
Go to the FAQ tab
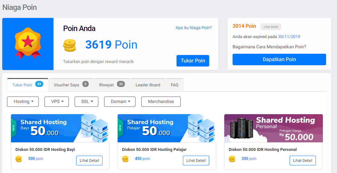pos(175,85)
